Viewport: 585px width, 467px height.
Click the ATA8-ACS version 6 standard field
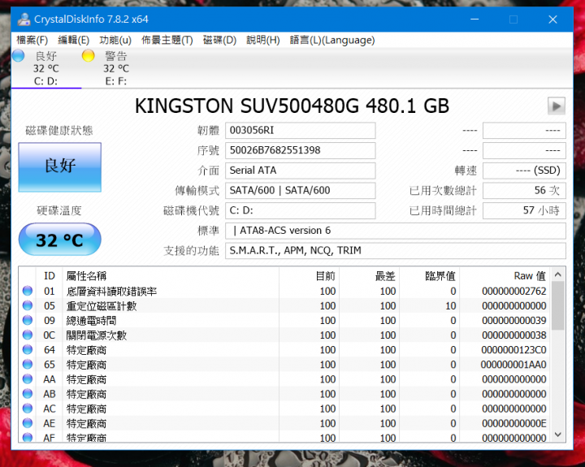coord(396,231)
